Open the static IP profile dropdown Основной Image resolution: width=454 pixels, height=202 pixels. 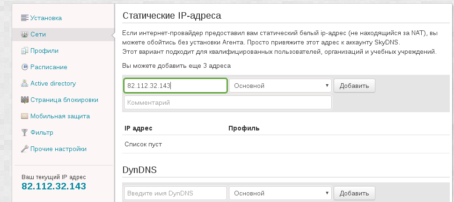click(x=280, y=86)
